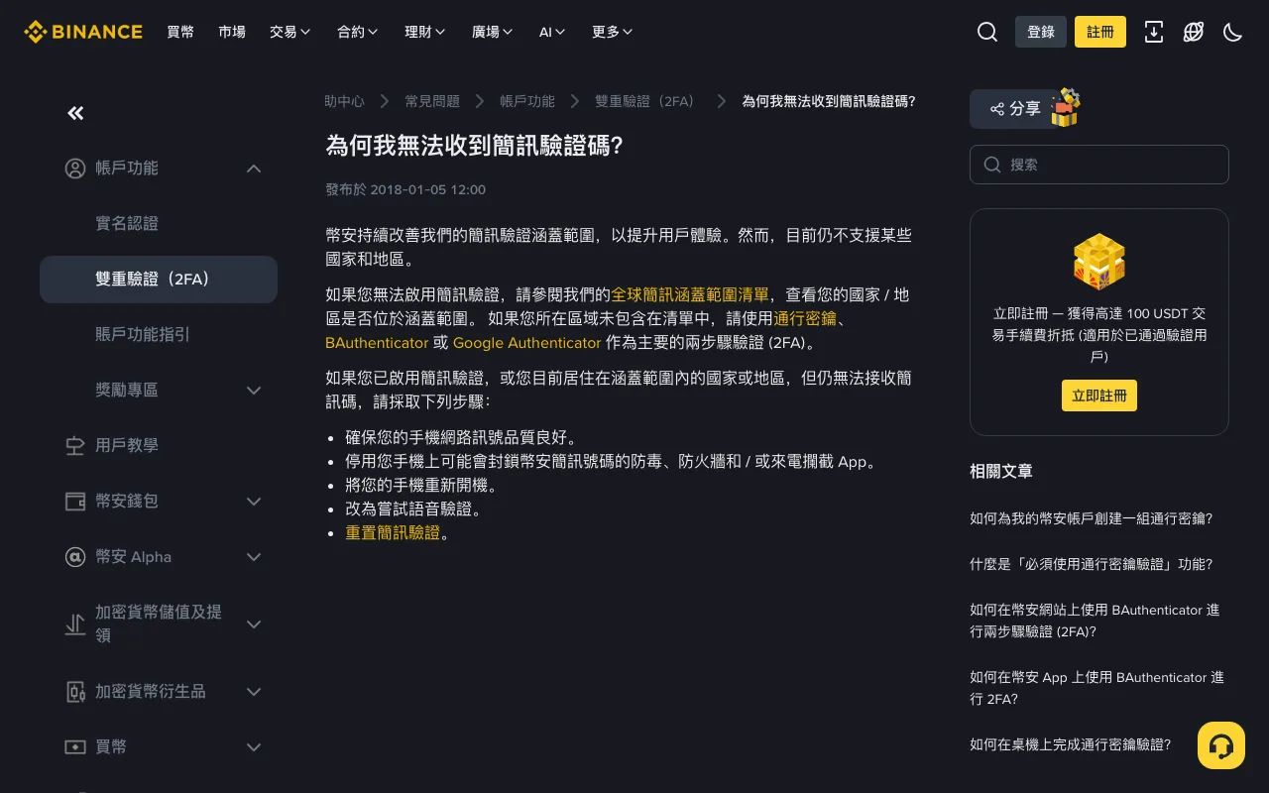Toggle the dark mode moon icon
The height and width of the screenshot is (793, 1269).
click(x=1233, y=32)
